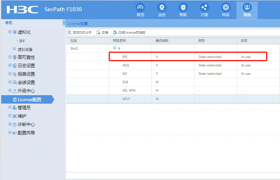This screenshot has height=180, width=280.
Task: Open the 网络 network tab
Action: point(226,10)
